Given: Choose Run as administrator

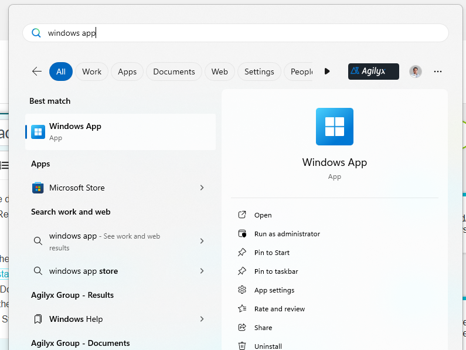Looking at the screenshot, I should point(287,234).
